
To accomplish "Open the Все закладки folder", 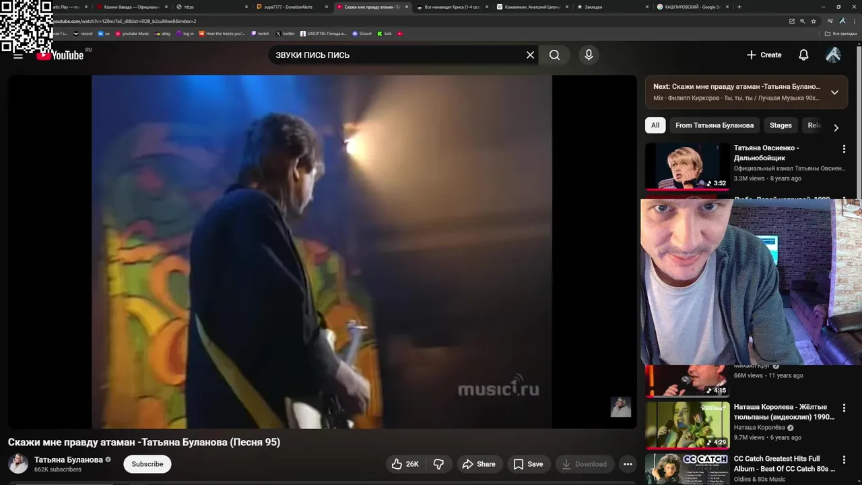I will tap(841, 34).
